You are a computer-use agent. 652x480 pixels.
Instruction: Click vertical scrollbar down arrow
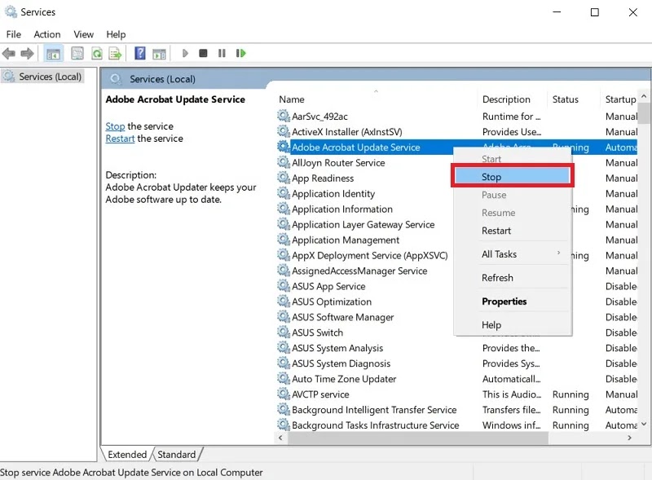click(x=644, y=425)
